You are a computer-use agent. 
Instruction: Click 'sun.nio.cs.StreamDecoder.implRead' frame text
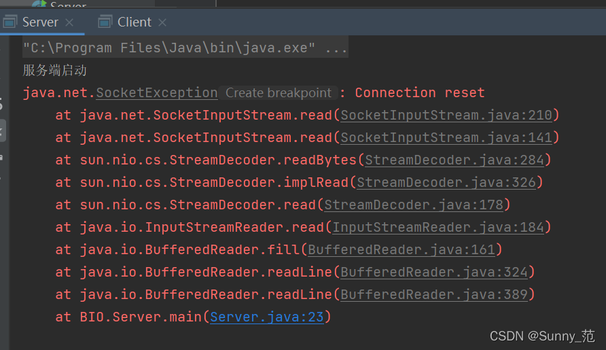pos(214,183)
